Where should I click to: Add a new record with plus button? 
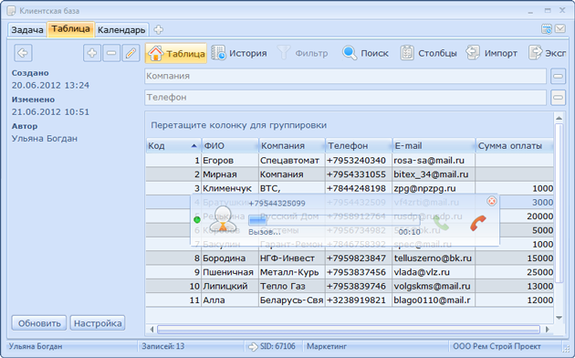tap(92, 53)
